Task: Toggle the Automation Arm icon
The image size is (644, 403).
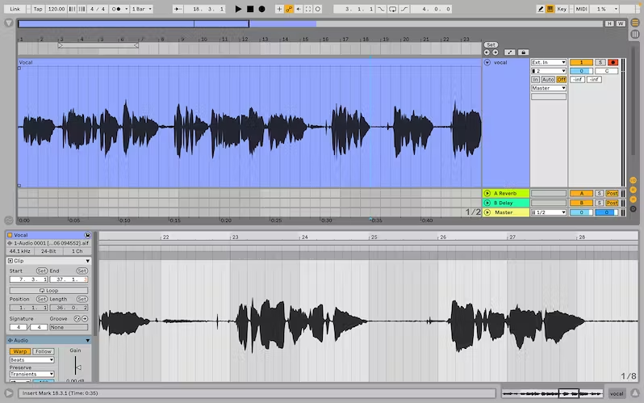Action: (x=289, y=9)
